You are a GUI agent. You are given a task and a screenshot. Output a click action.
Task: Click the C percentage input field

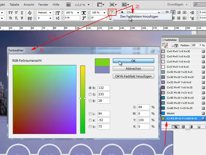144,107
